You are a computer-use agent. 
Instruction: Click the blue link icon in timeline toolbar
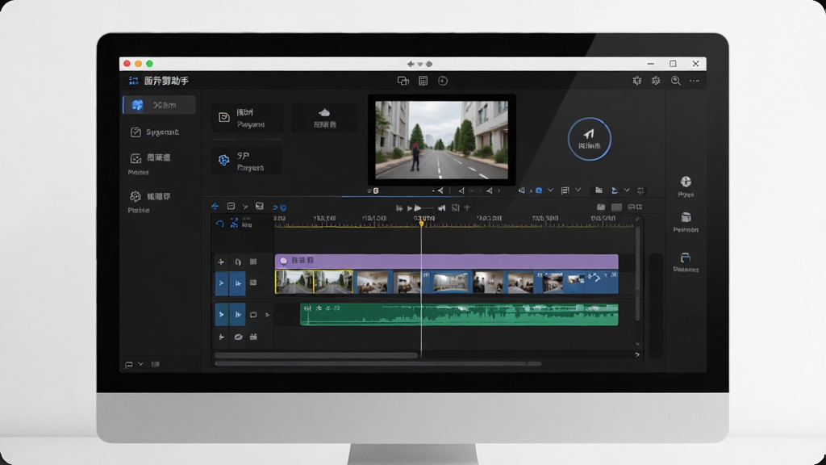tap(279, 207)
